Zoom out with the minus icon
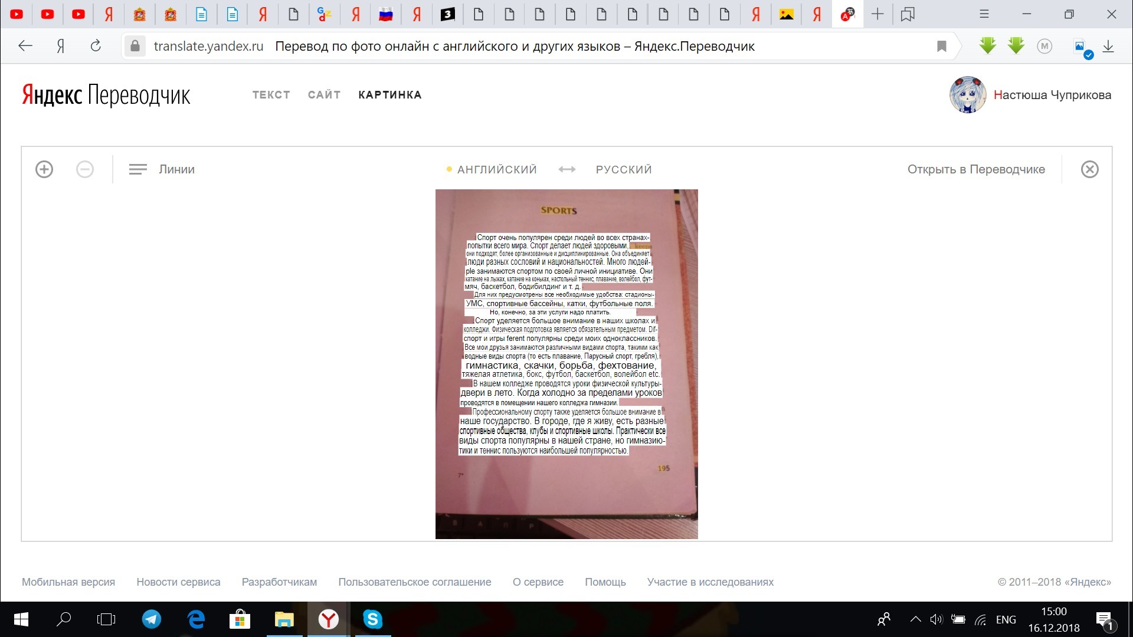Viewport: 1133px width, 637px height. [x=85, y=170]
